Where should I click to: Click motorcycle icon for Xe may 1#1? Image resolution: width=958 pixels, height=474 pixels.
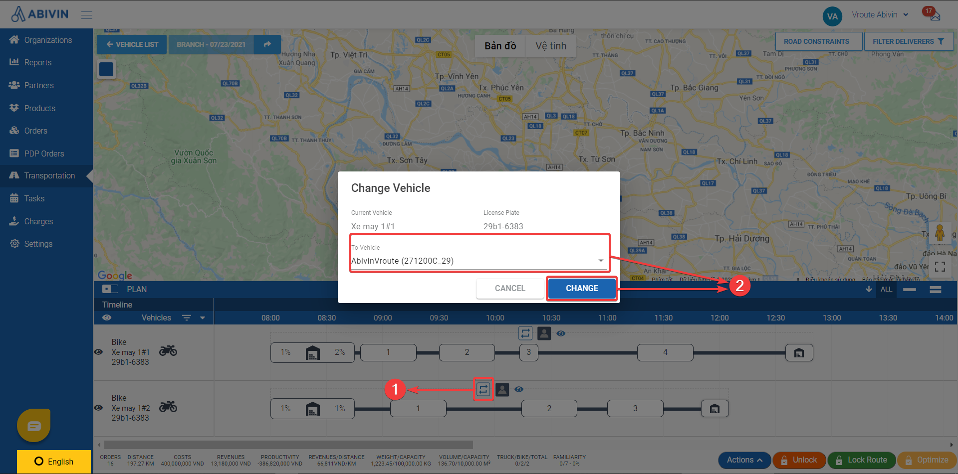point(168,350)
